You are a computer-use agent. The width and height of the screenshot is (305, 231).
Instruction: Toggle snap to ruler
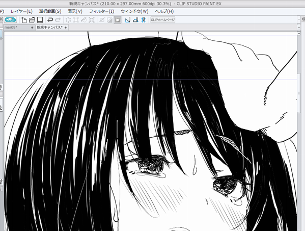pyautogui.click(x=128, y=20)
